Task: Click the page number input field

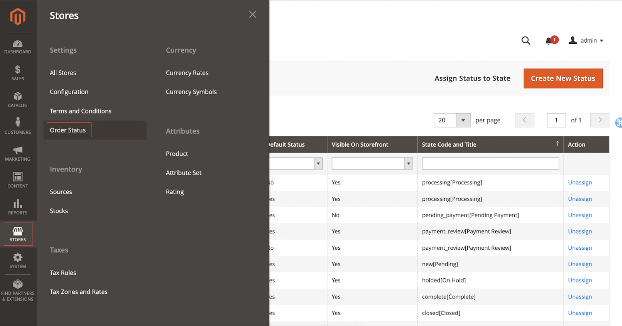Action: pyautogui.click(x=556, y=120)
